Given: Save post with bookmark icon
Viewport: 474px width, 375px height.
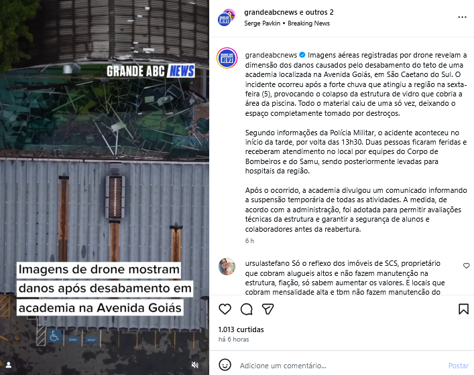Looking at the screenshot, I should click(x=463, y=309).
